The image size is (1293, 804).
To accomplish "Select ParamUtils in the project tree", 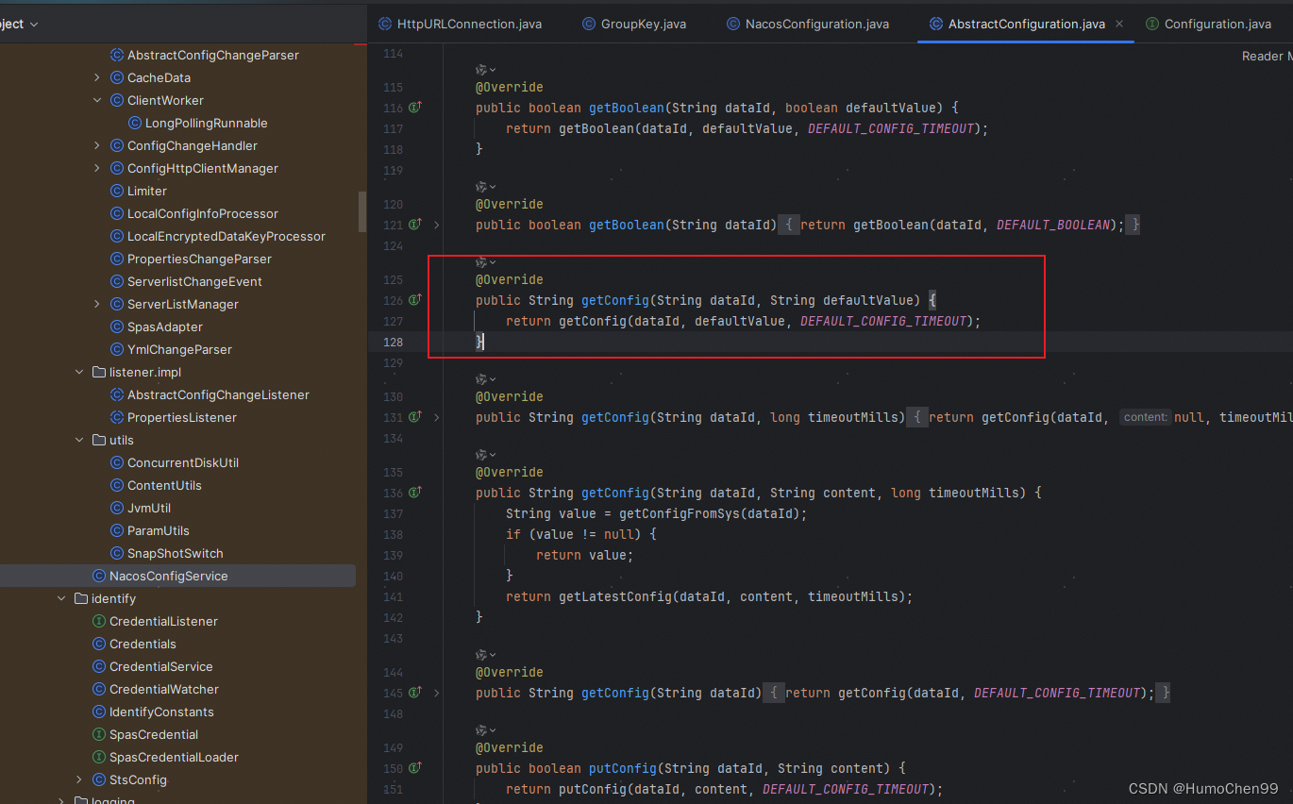I will pos(159,531).
